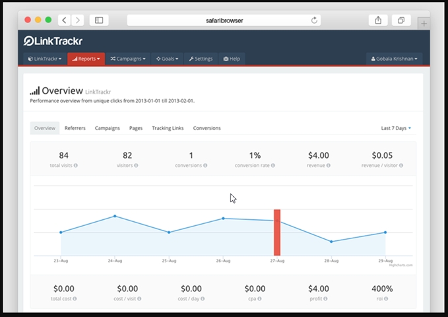Image resolution: width=448 pixels, height=317 pixels.
Task: Open the Reports menu
Action: 86,59
